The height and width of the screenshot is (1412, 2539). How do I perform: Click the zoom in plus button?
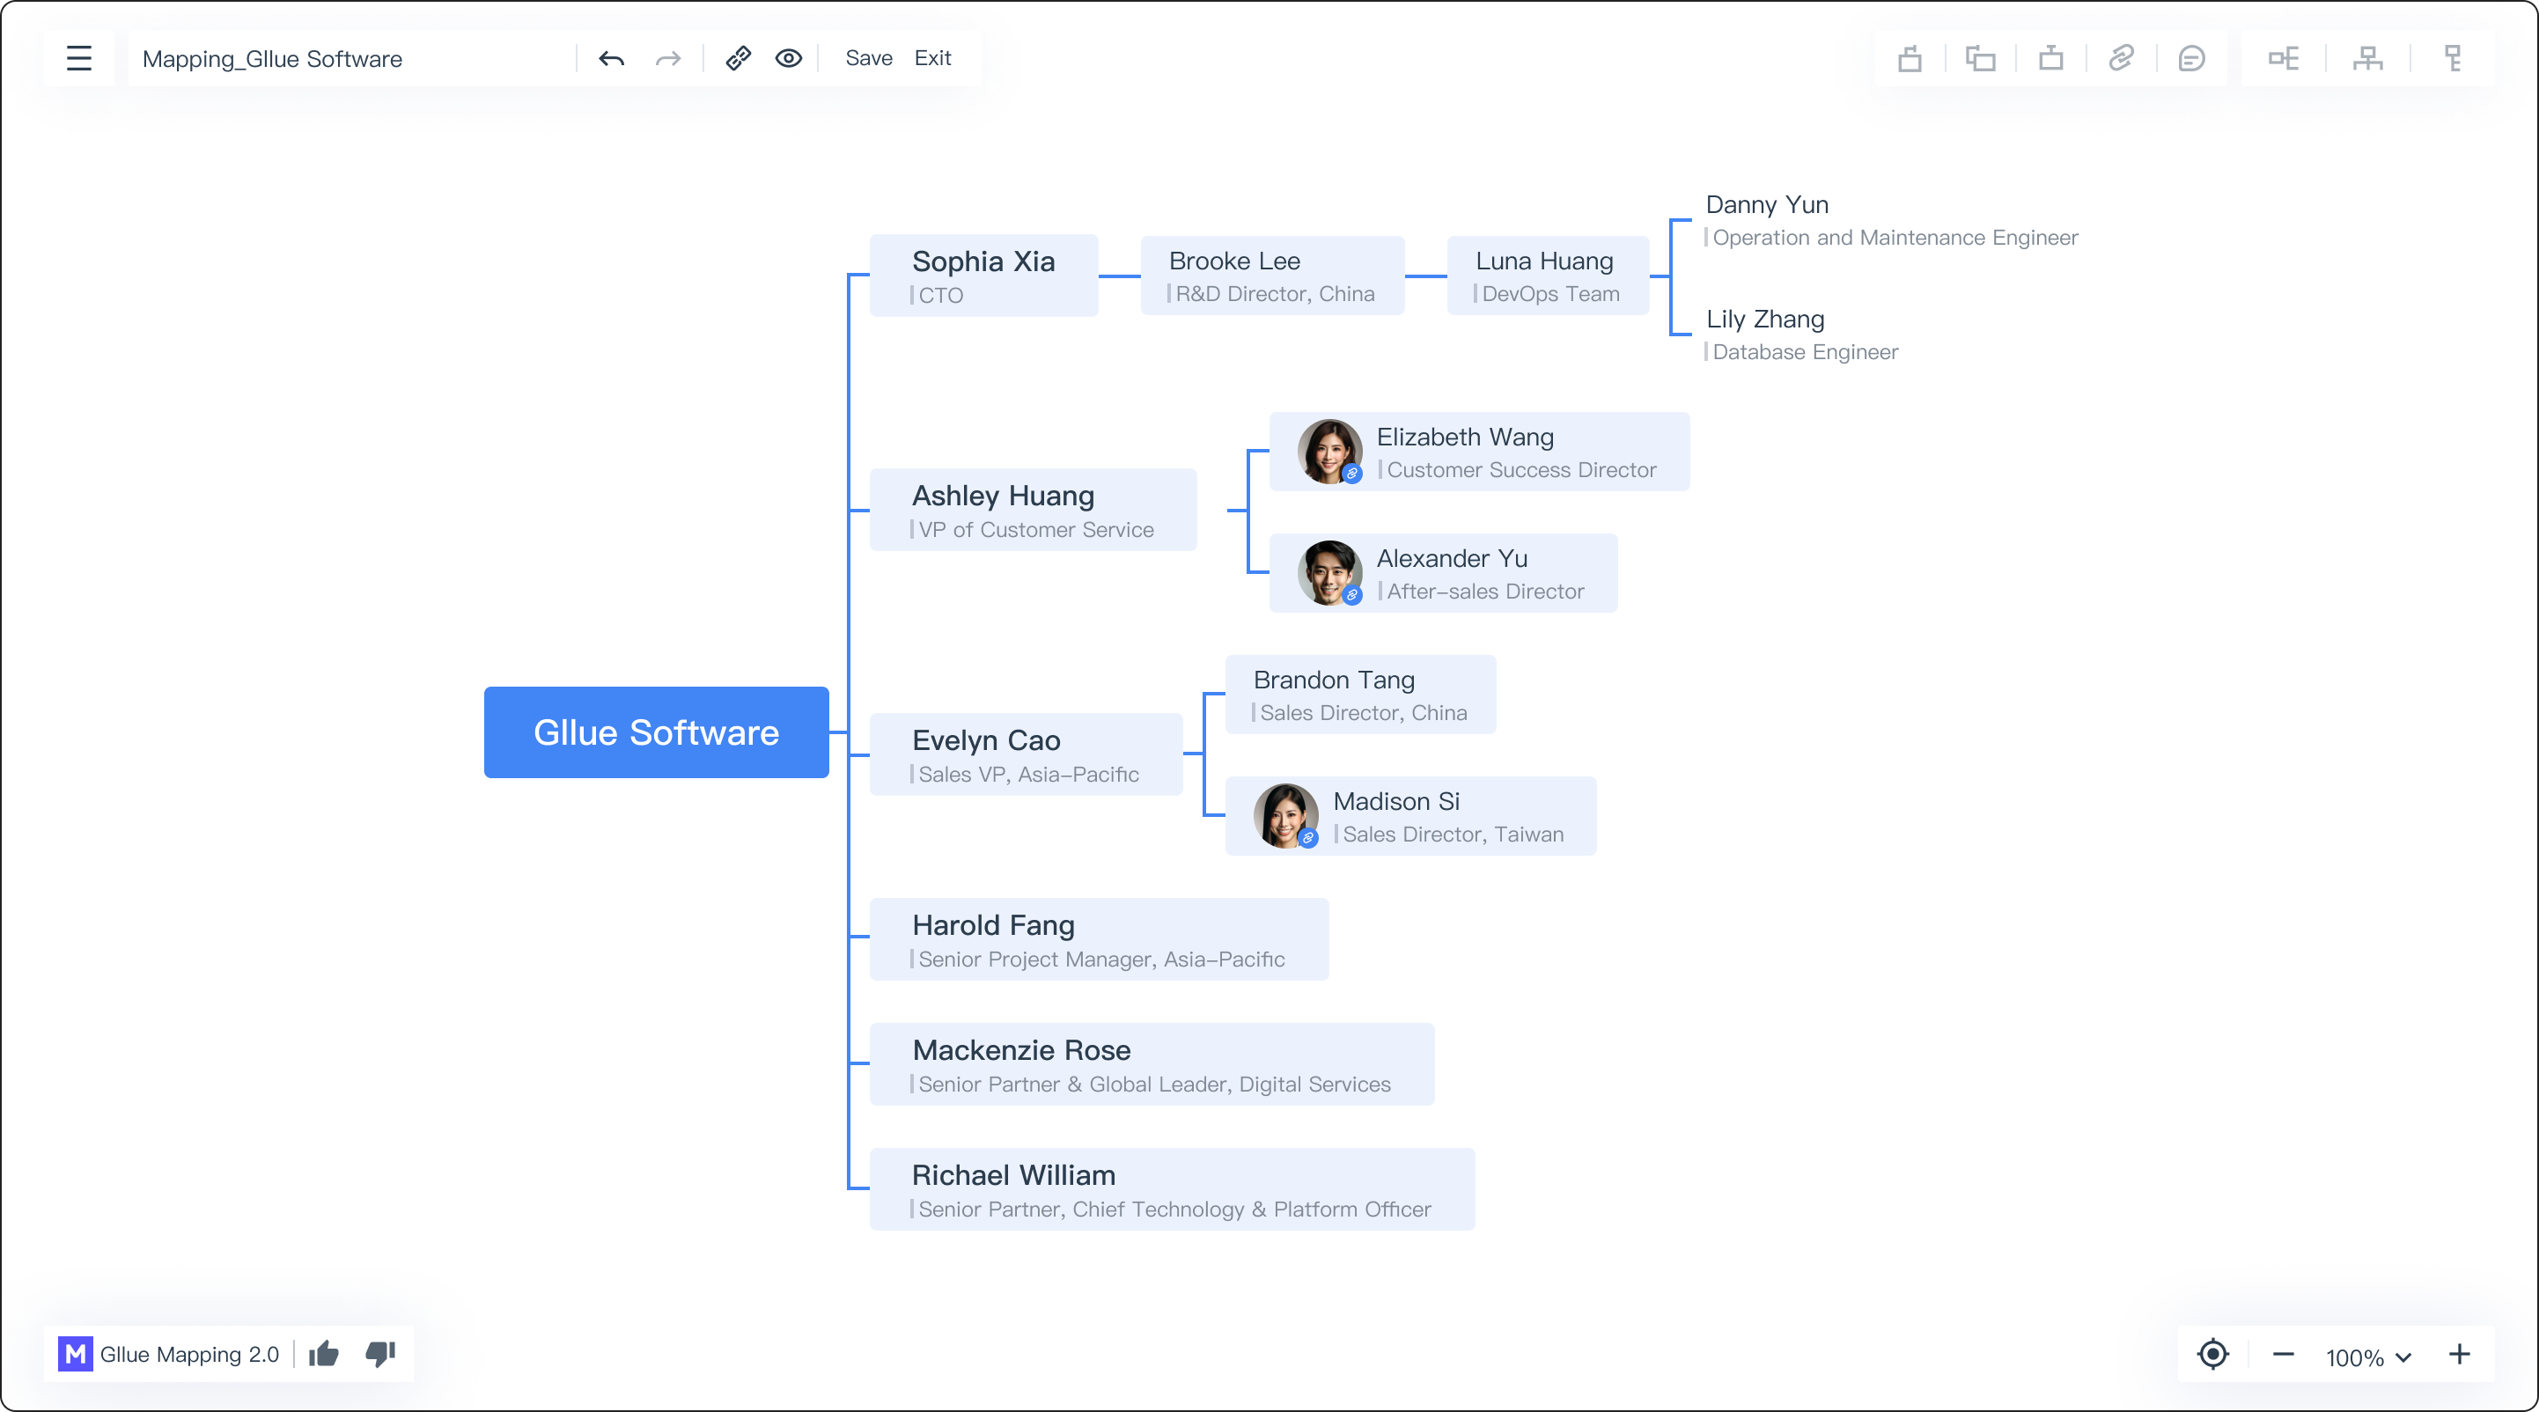(x=2459, y=1355)
